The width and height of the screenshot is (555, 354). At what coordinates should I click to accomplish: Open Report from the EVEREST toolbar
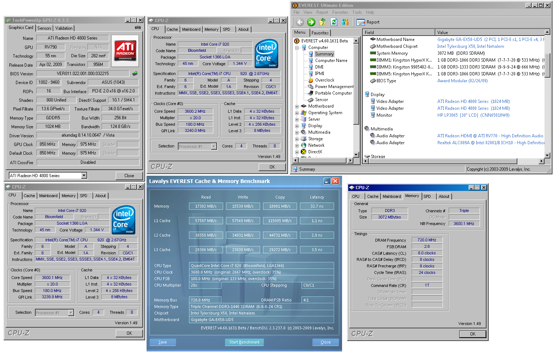tap(368, 22)
